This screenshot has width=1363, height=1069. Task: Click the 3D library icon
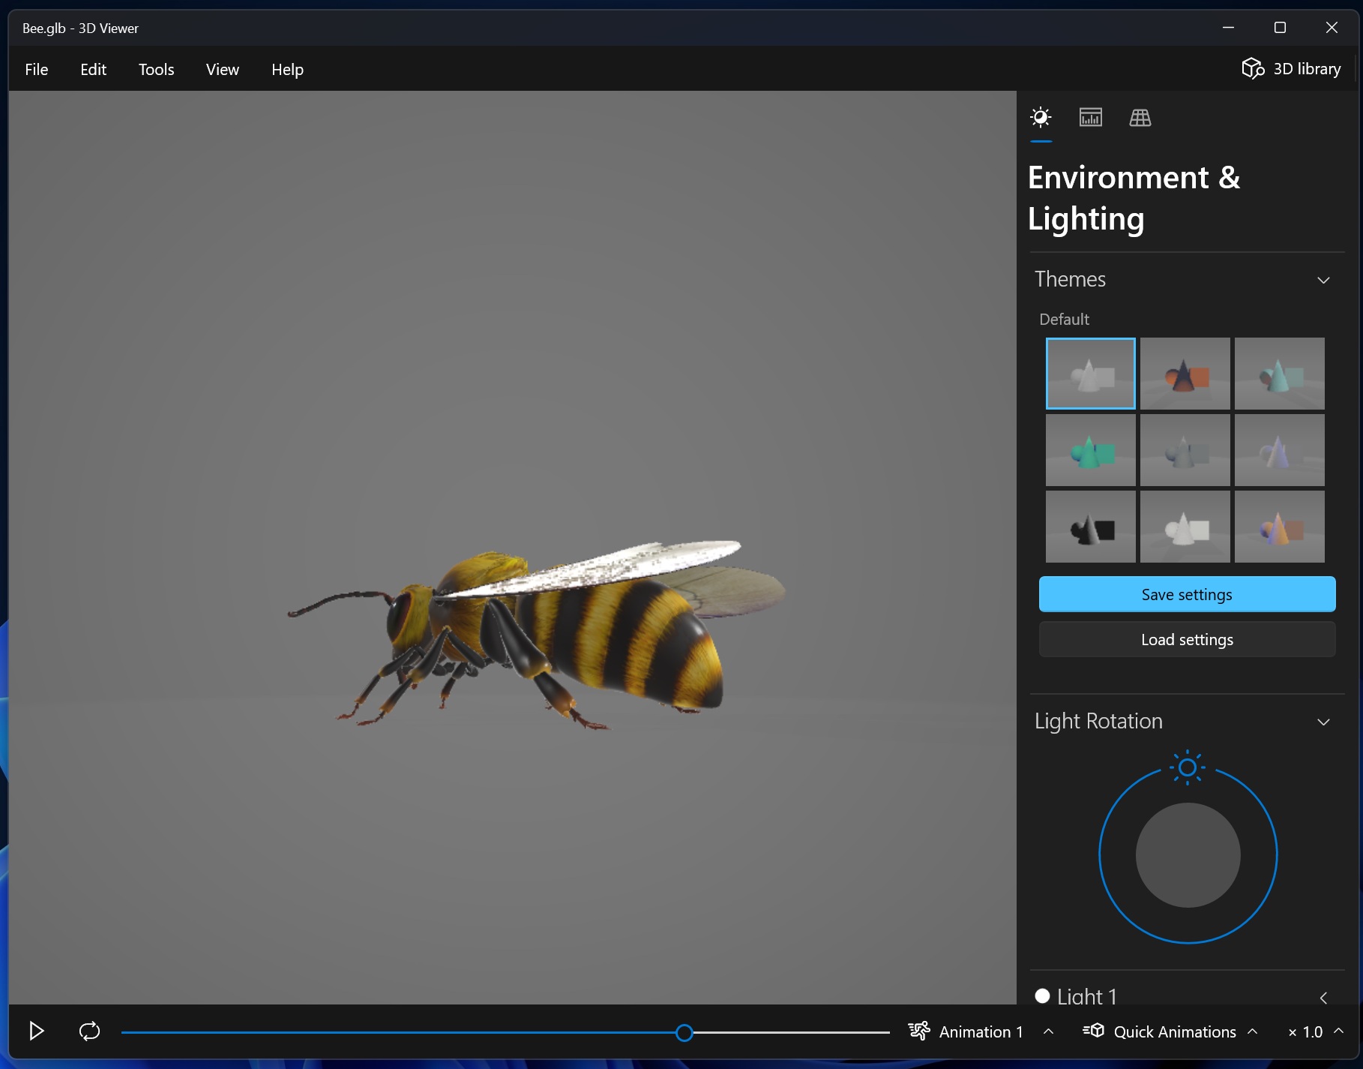click(1253, 68)
